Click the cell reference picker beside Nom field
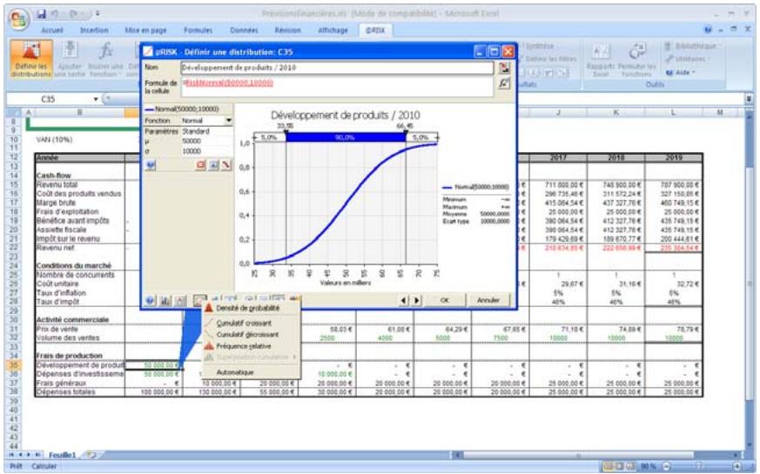This screenshot has width=760, height=474. point(503,67)
